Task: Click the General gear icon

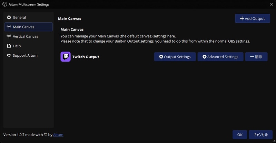Action: (9, 17)
